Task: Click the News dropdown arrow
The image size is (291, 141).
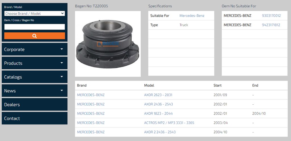Action: tap(62, 90)
